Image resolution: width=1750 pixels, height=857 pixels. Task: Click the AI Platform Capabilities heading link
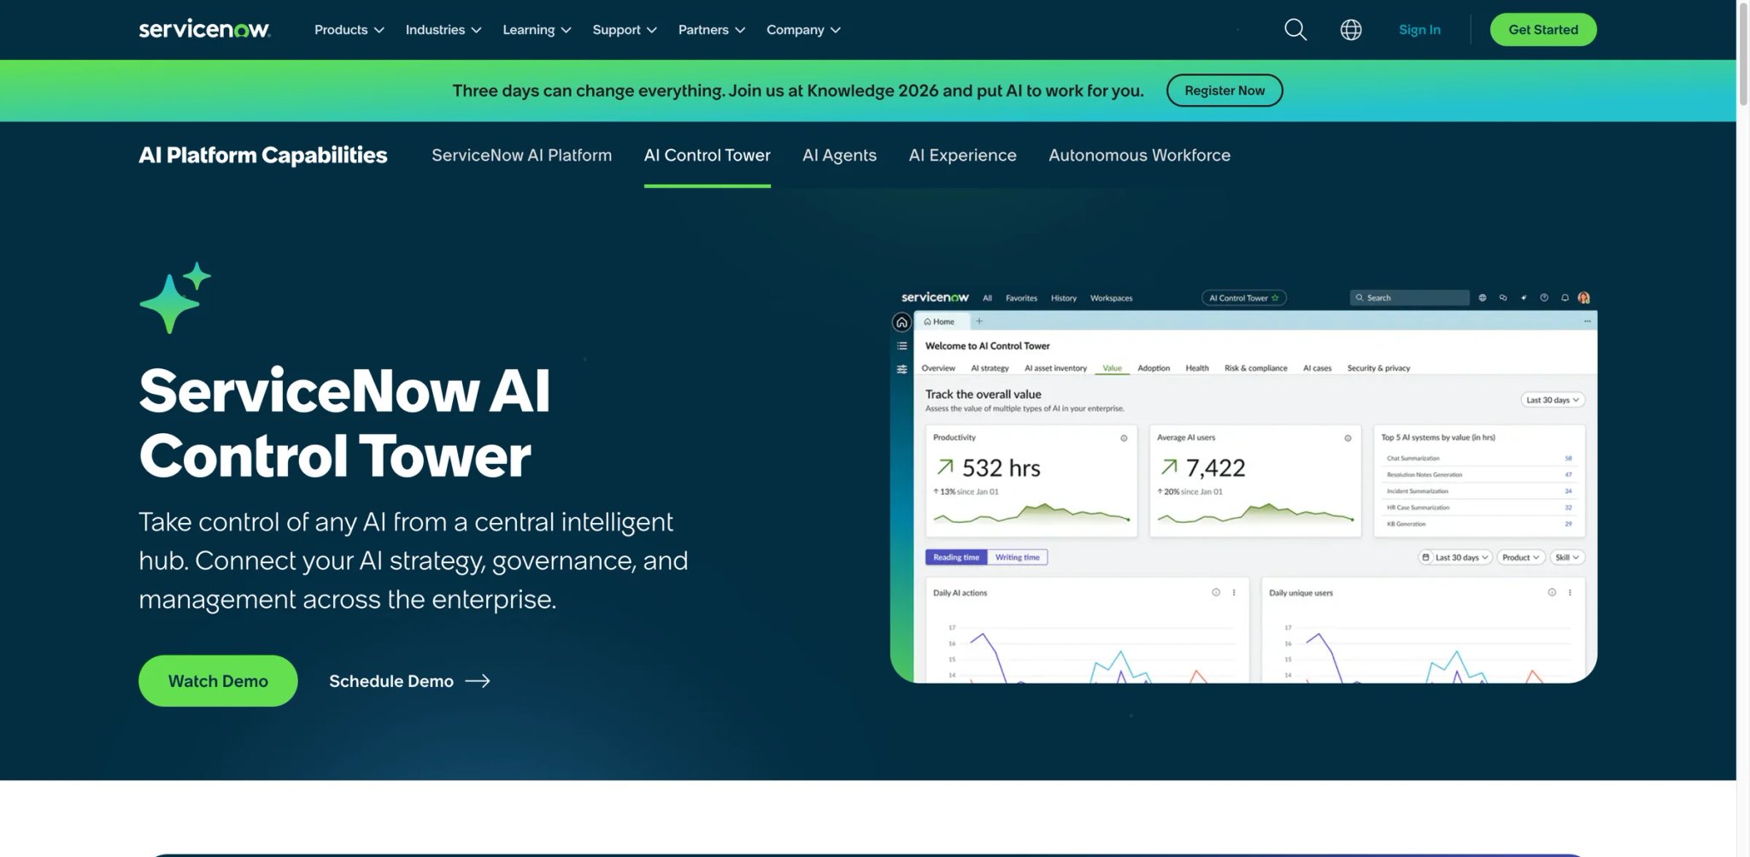click(x=263, y=156)
